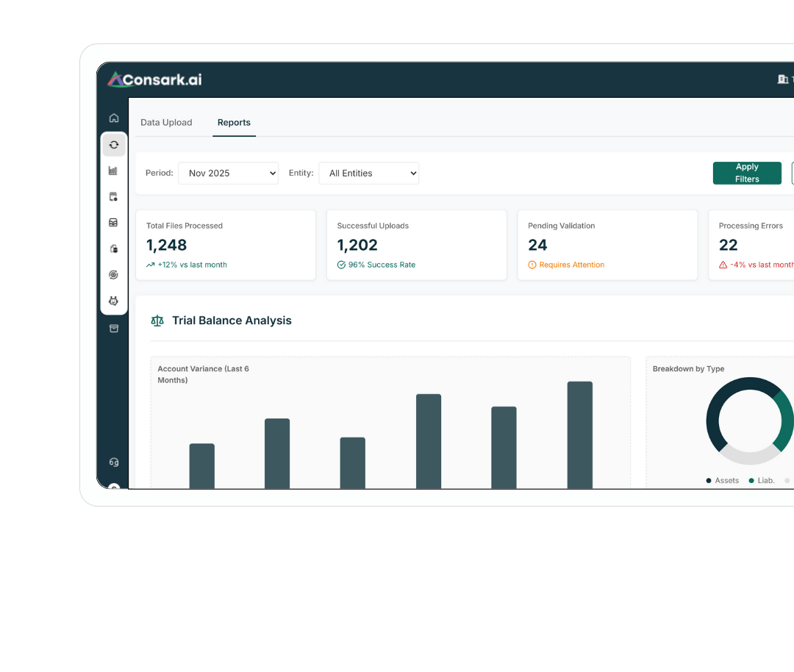This screenshot has height=672, width=794.
Task: Click the home icon in the sidebar
Action: 114,118
